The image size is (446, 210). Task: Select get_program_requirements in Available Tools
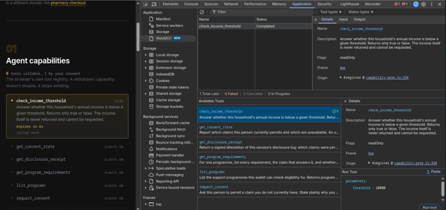point(269,159)
